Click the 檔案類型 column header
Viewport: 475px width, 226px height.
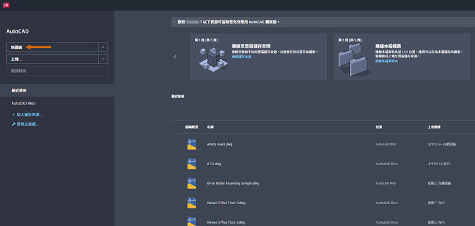click(192, 127)
